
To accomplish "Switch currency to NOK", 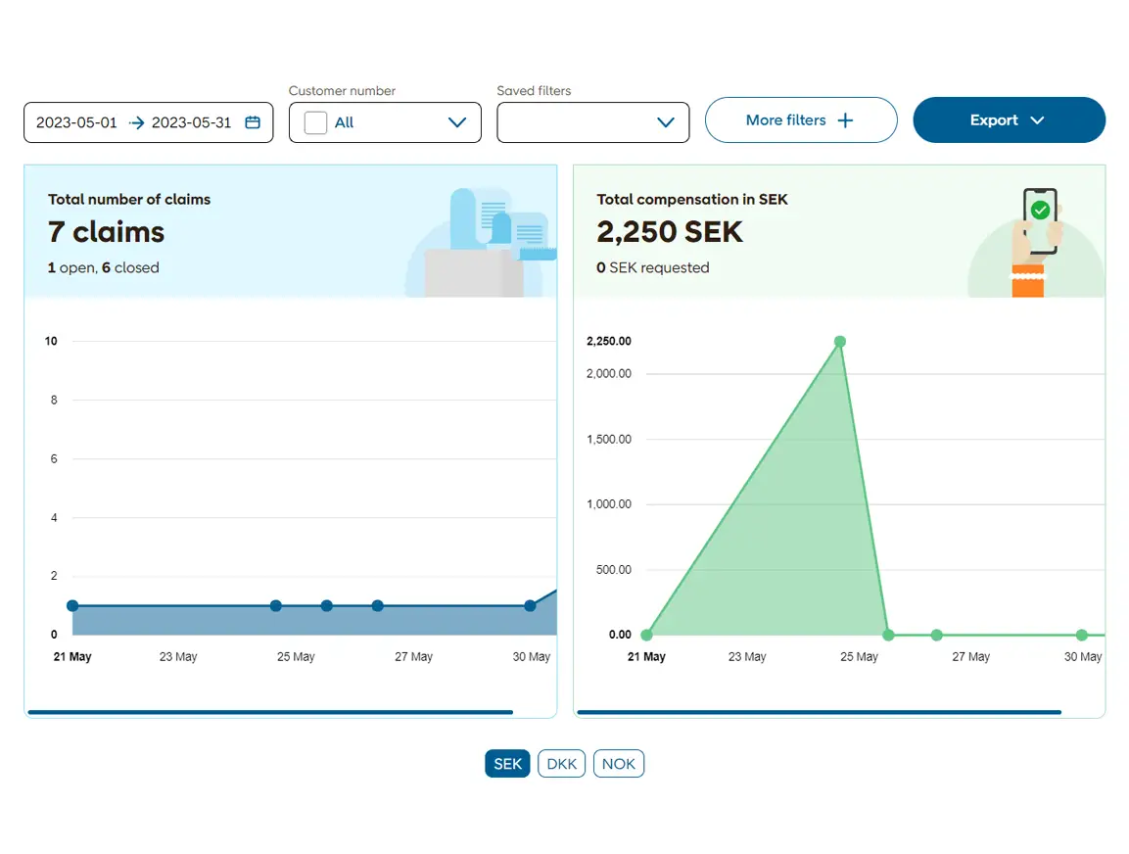I will 619,764.
